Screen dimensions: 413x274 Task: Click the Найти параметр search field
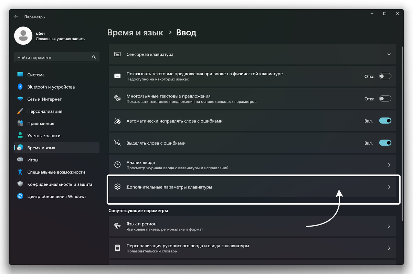(53, 58)
